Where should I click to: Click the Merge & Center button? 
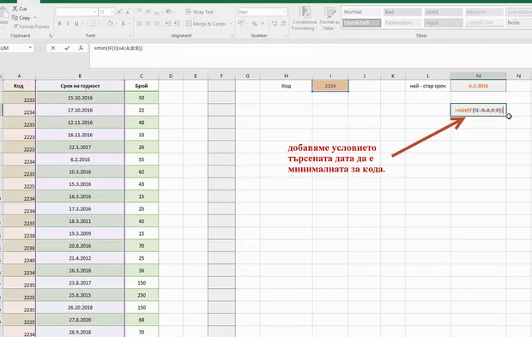point(206,24)
